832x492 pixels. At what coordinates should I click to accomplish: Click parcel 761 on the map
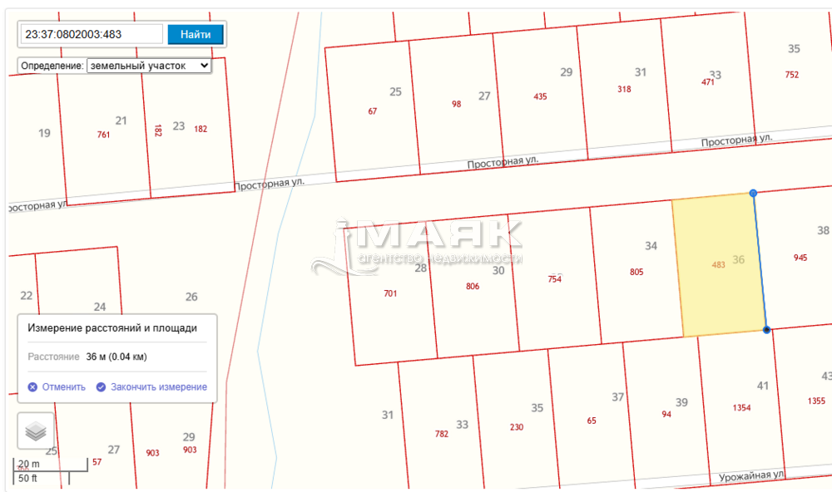(x=103, y=135)
